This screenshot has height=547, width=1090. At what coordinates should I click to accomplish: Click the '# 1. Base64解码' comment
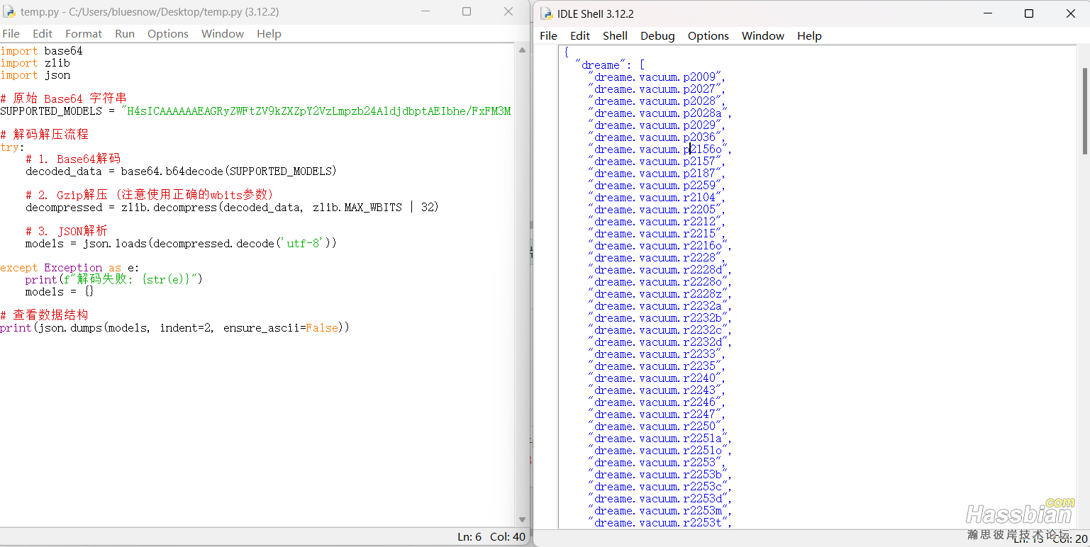[x=73, y=159]
